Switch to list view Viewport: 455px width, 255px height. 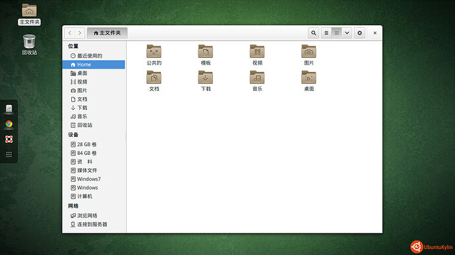pos(326,33)
